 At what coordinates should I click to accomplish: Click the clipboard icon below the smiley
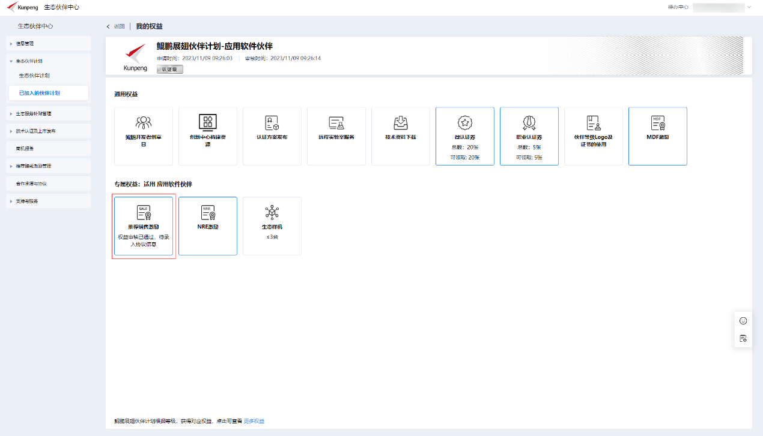743,339
